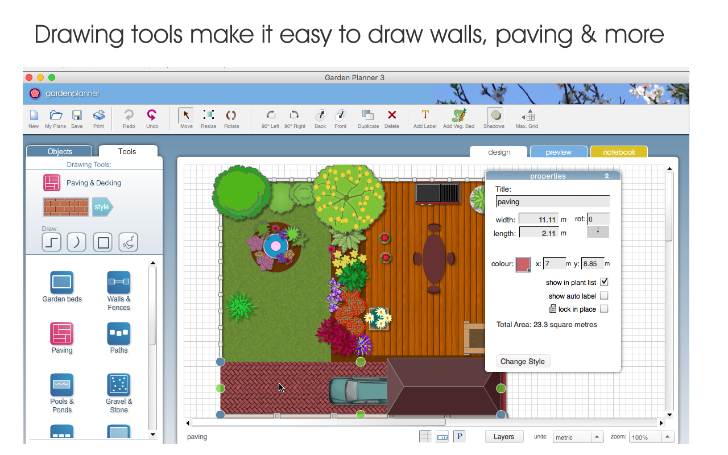The width and height of the screenshot is (728, 455).
Task: Click the Max. Grid icon
Action: pos(527,115)
